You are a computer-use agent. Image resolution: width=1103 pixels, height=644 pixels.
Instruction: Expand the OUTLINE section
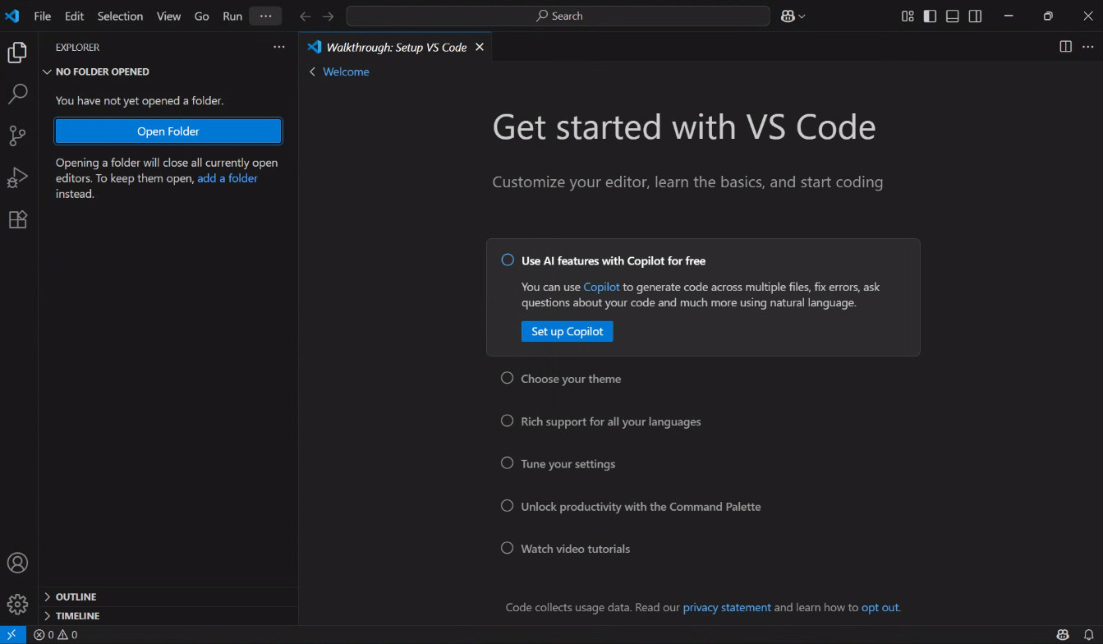coord(168,596)
